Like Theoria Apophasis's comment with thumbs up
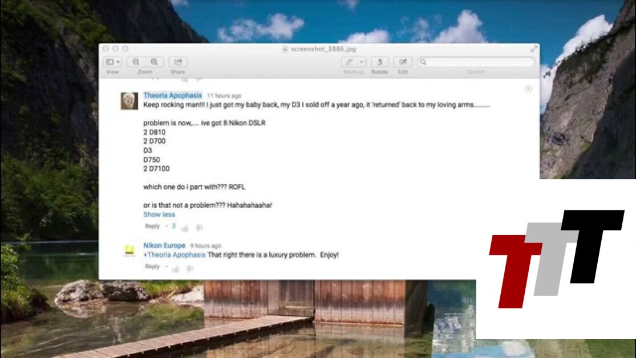 (185, 228)
